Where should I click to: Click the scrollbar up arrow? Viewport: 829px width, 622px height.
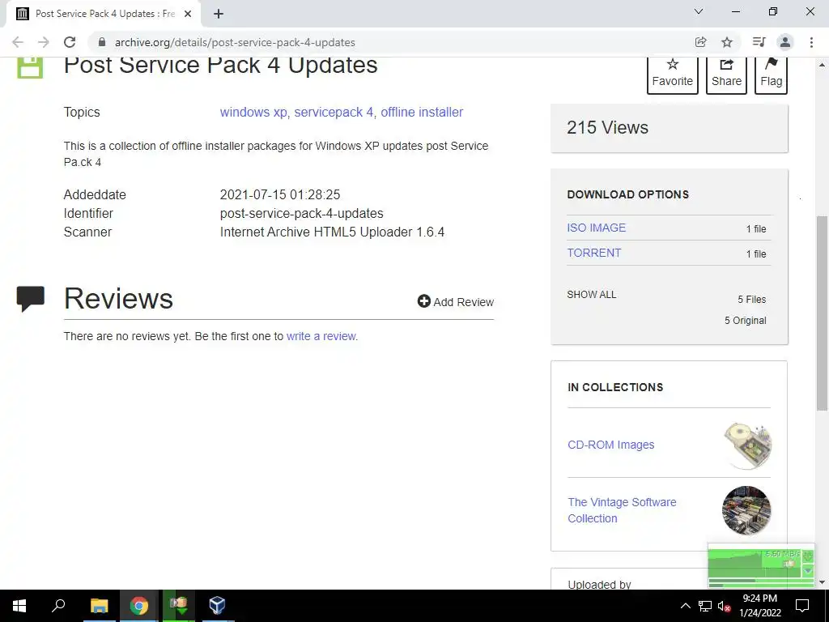[x=822, y=65]
